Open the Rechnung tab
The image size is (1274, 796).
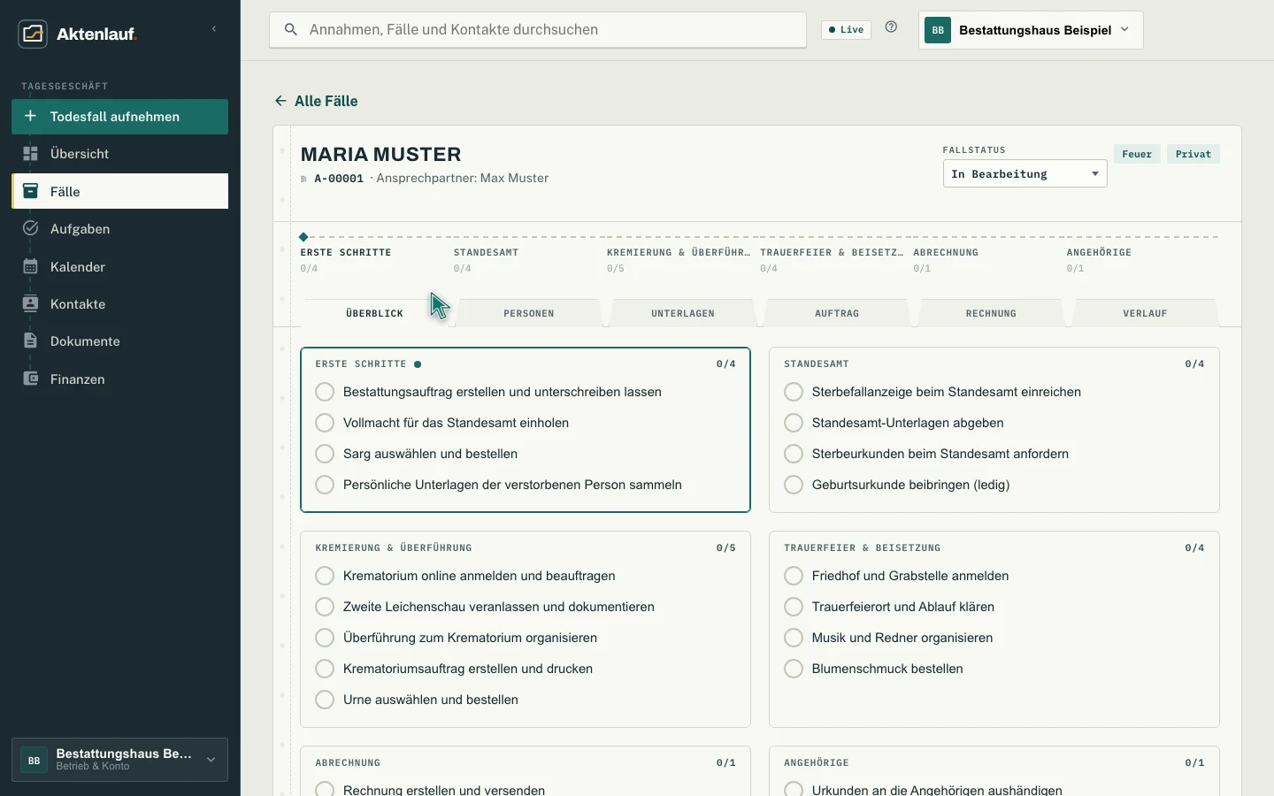coord(991,313)
